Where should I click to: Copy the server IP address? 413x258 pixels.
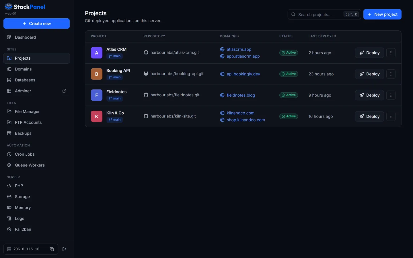coord(52,249)
